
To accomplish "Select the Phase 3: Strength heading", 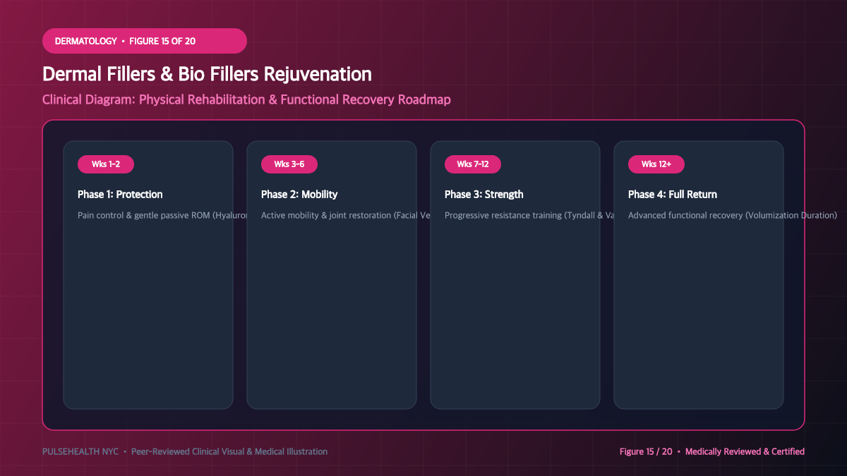I will pyautogui.click(x=484, y=194).
